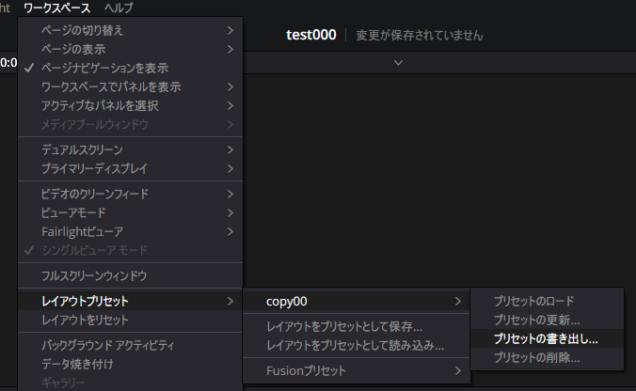Click the test000 project title

click(311, 35)
